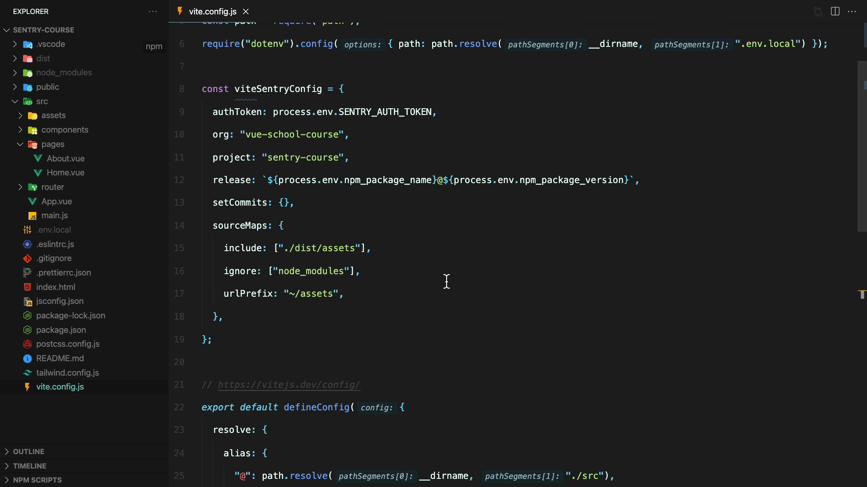Expand the assets folder chevron
The width and height of the screenshot is (867, 487).
(x=20, y=115)
